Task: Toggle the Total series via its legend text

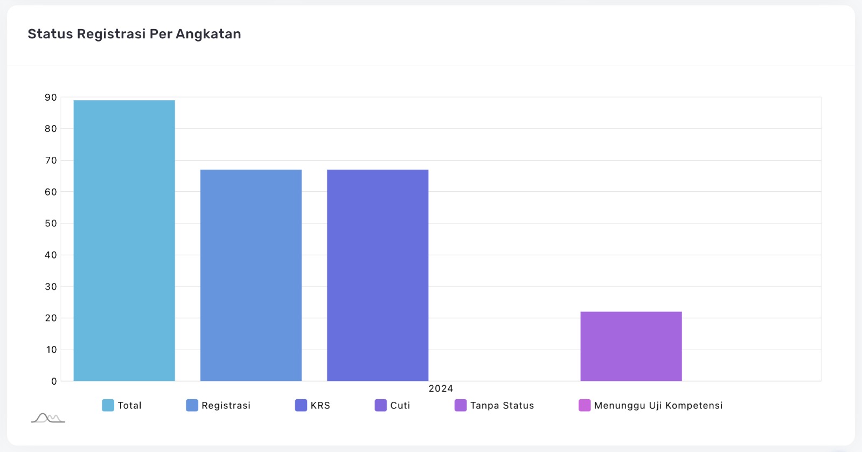Action: pos(129,406)
